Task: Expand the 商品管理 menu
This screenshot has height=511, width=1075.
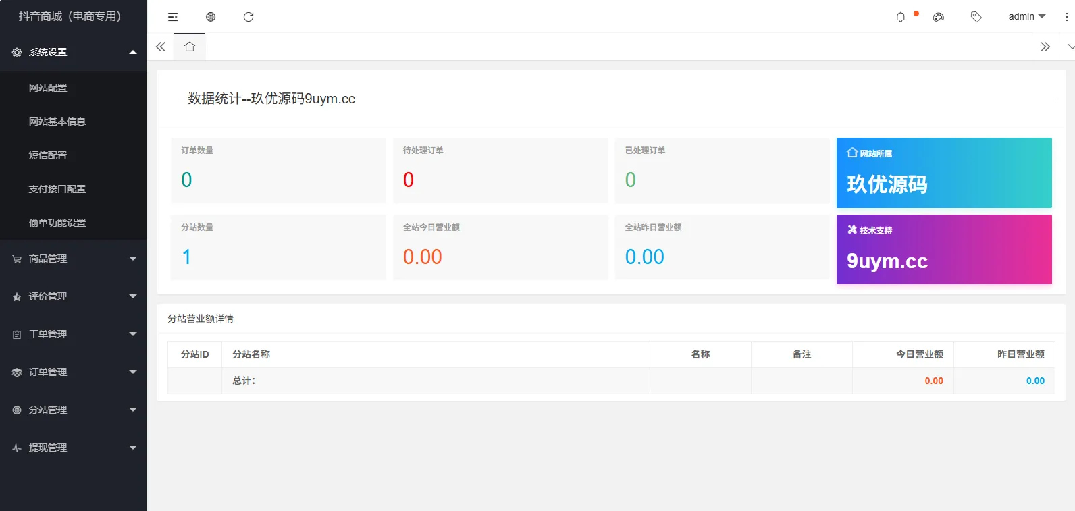Action: click(74, 259)
